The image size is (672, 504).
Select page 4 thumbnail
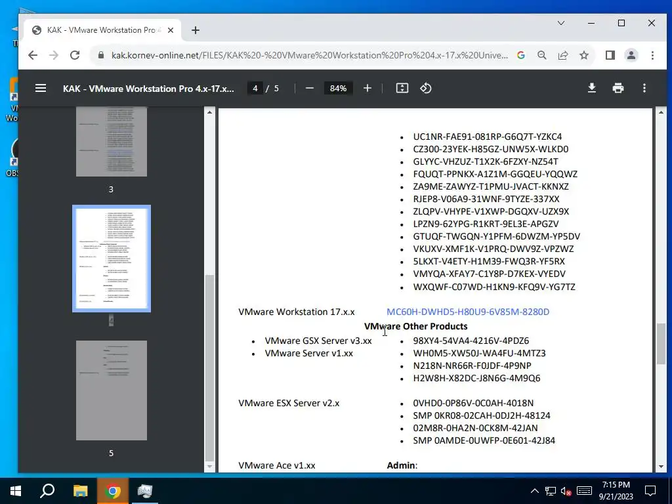click(112, 259)
